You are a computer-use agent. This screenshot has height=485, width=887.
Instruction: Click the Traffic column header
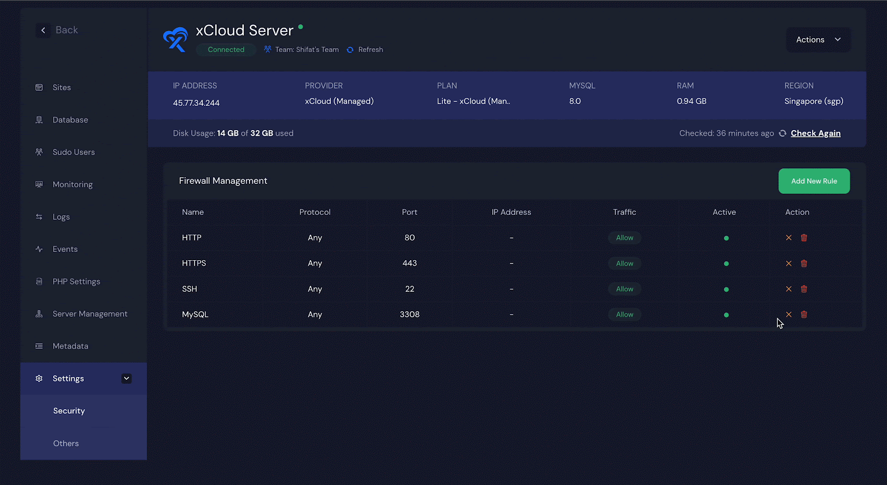(x=625, y=212)
